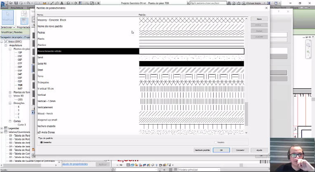315x172 pixels.
Task: Click the Detail Level icon in view control bar
Action: tap(128, 165)
